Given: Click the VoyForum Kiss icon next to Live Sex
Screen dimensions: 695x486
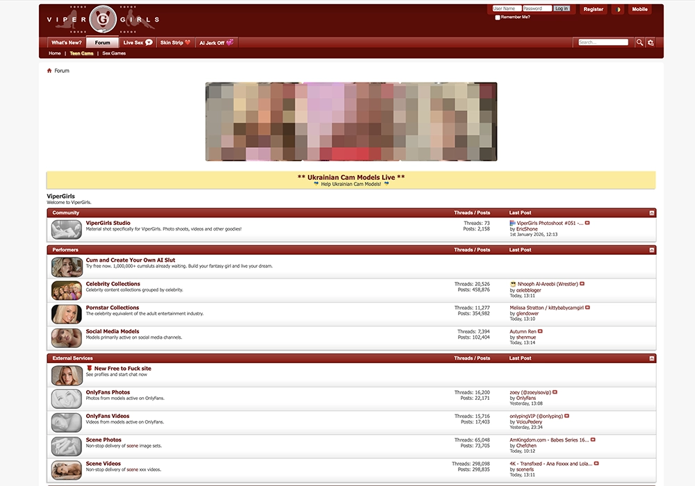Looking at the screenshot, I should click(x=147, y=42).
